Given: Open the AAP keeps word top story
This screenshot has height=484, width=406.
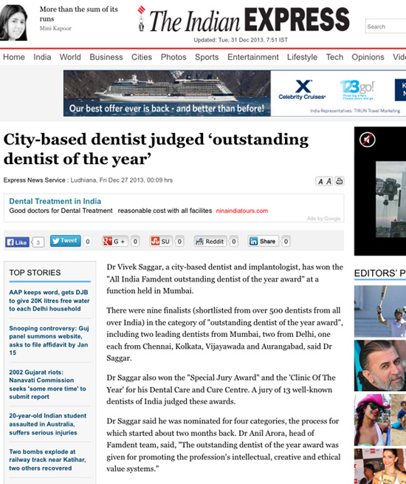Looking at the screenshot, I should [x=49, y=300].
